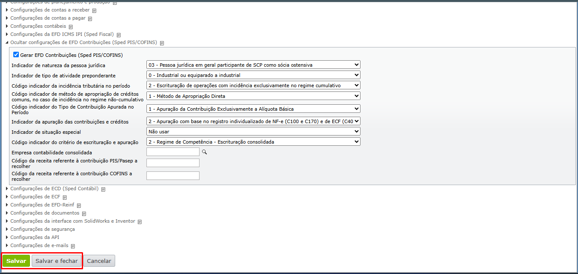This screenshot has width=578, height=274.
Task: Click help icon beside Configurações de contas a receber
Action: (95, 11)
